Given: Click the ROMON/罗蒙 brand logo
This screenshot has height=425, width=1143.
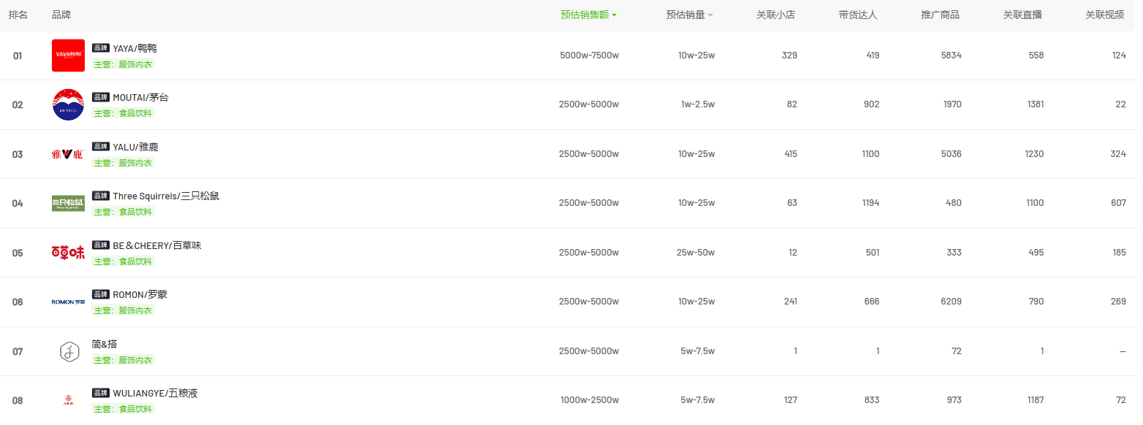Looking at the screenshot, I should [68, 302].
